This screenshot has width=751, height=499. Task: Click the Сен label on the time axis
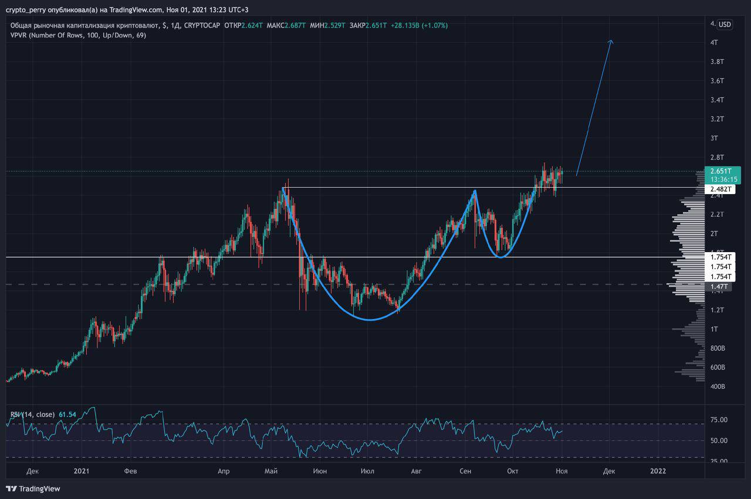click(465, 470)
